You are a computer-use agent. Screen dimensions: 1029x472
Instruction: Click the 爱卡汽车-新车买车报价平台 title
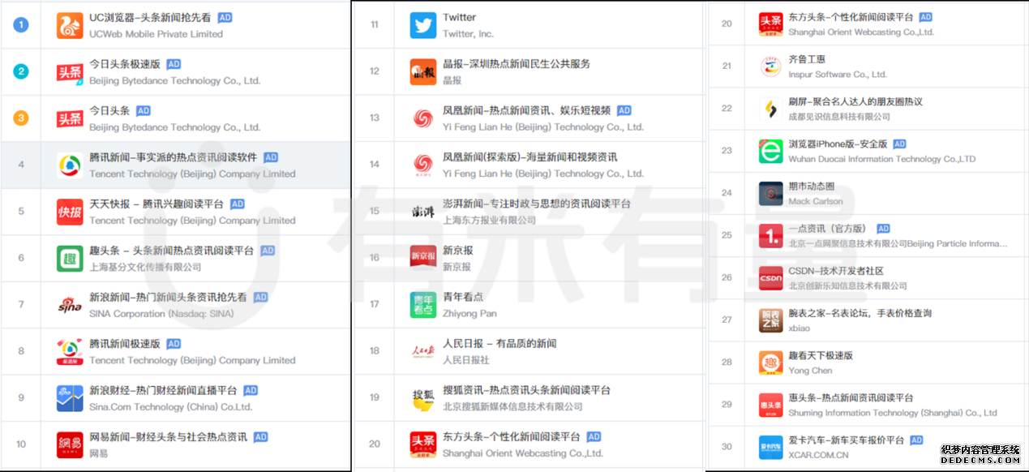pyautogui.click(x=846, y=440)
